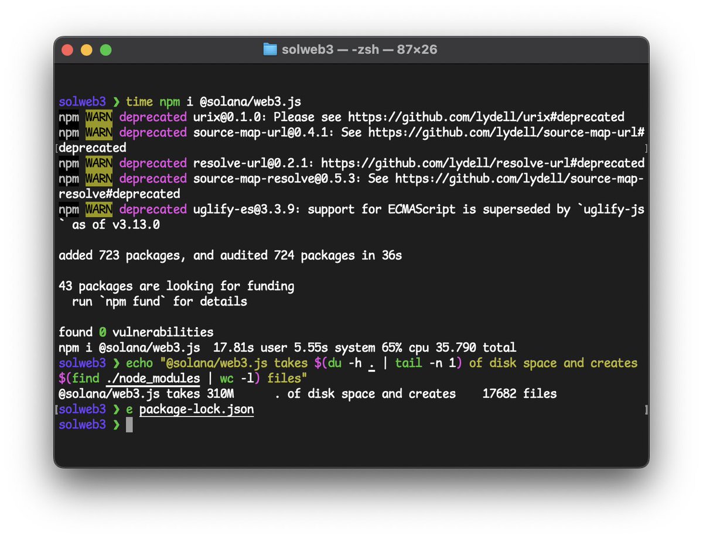Click 'source-map-resolve@0.5.3:' package name

[277, 178]
